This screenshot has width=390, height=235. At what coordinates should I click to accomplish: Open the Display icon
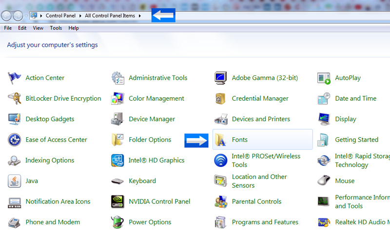pyautogui.click(x=324, y=119)
